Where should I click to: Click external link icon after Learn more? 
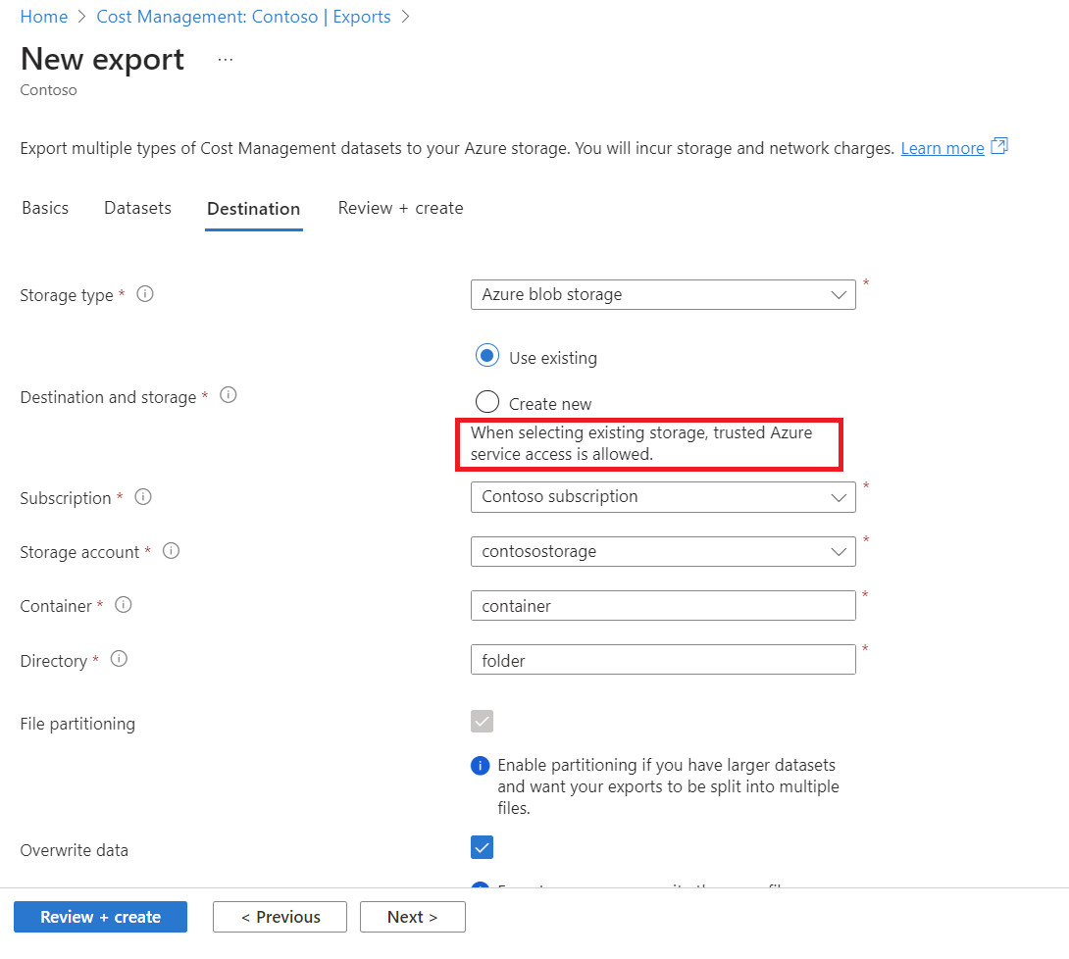[999, 147]
